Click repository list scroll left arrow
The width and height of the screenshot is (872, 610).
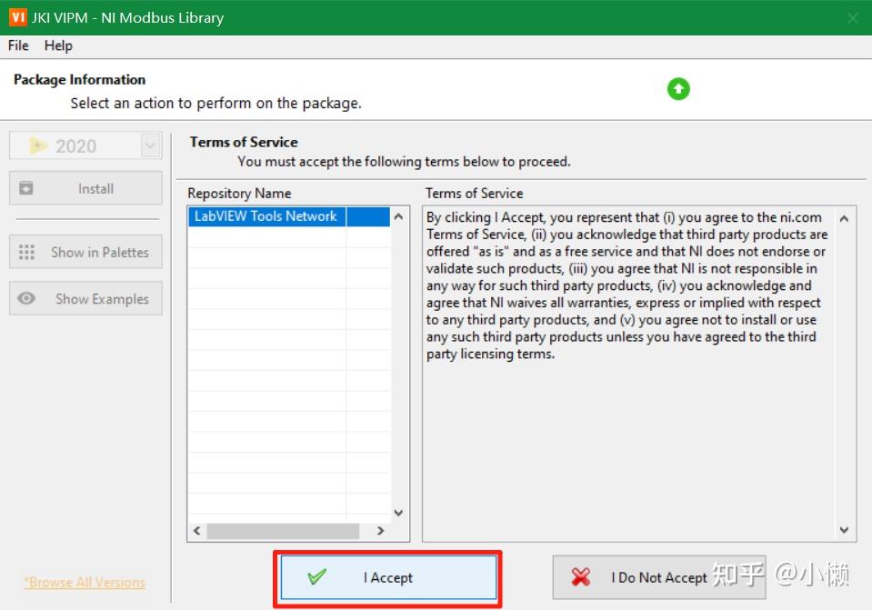[x=197, y=531]
